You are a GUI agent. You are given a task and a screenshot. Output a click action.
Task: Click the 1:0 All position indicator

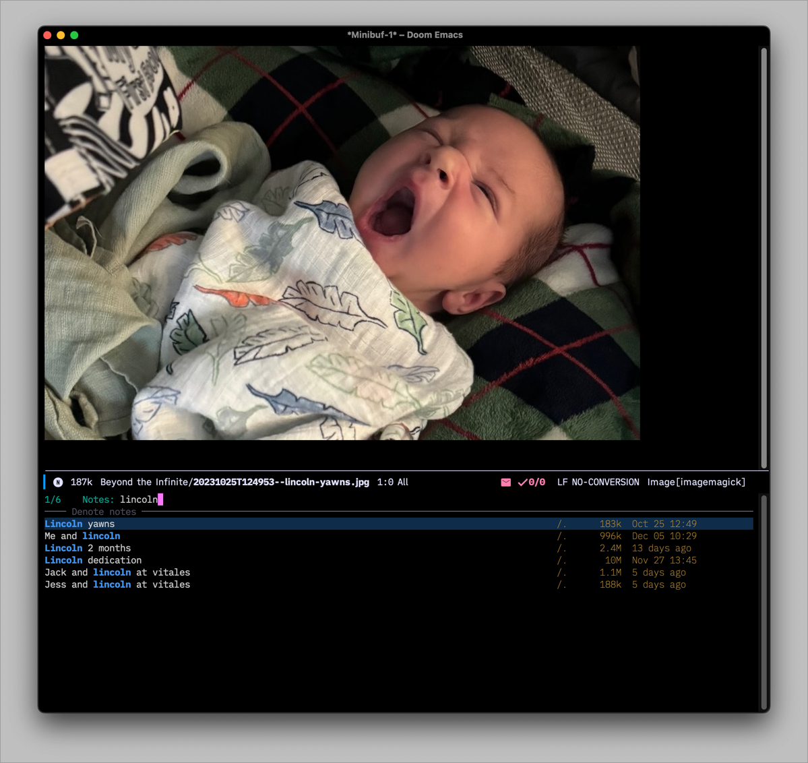coord(392,482)
